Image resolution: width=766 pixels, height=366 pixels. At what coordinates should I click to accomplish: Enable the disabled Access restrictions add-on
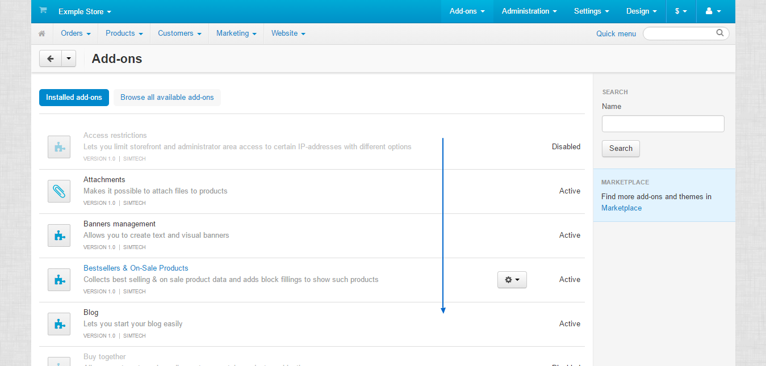(x=566, y=146)
